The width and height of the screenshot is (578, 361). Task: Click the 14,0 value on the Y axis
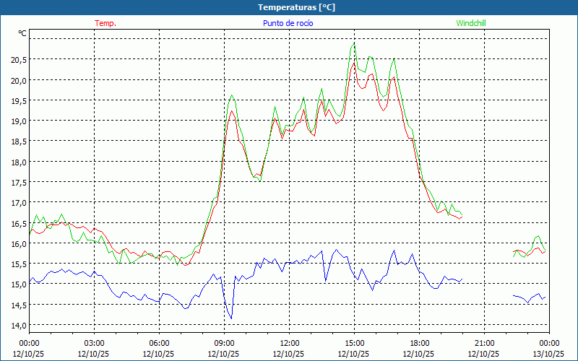(x=19, y=325)
